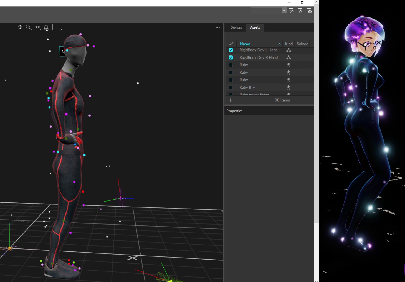The height and width of the screenshot is (282, 405).
Task: Switch to the Devices tab
Action: coord(236,27)
